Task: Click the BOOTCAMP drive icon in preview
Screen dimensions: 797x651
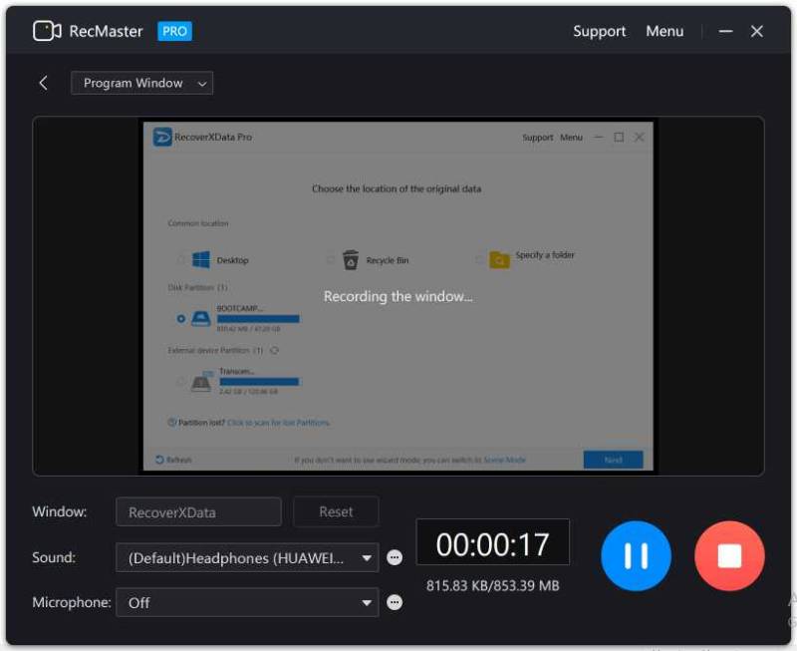Action: (x=201, y=319)
